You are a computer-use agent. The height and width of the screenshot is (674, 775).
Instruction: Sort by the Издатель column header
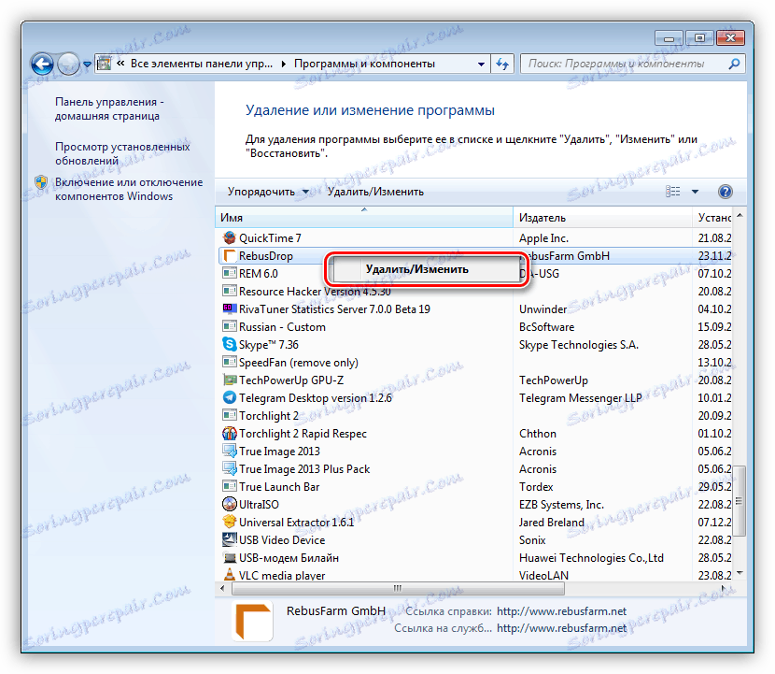pos(602,218)
